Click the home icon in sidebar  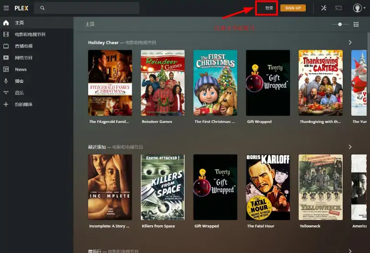(6, 23)
